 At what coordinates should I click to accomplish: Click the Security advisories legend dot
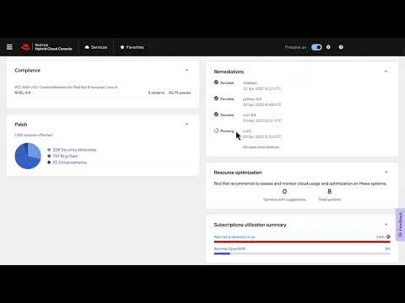pos(49,150)
